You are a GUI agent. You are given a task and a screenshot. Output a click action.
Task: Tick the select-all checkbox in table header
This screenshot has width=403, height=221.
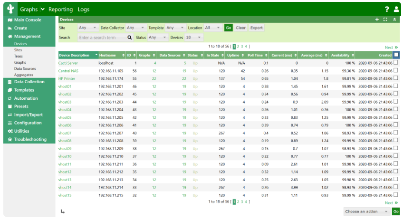coord(396,55)
